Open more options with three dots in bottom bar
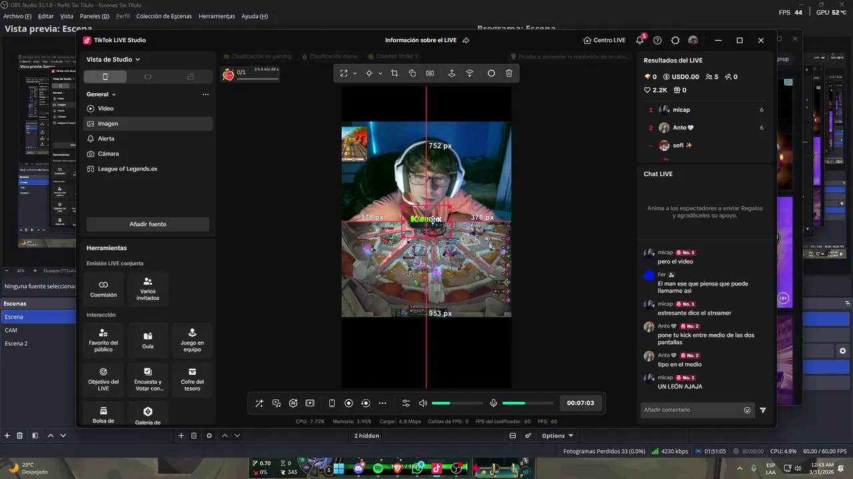Image resolution: width=853 pixels, height=479 pixels. click(x=383, y=403)
